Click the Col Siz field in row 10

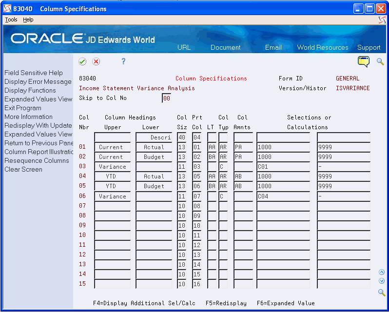point(182,235)
